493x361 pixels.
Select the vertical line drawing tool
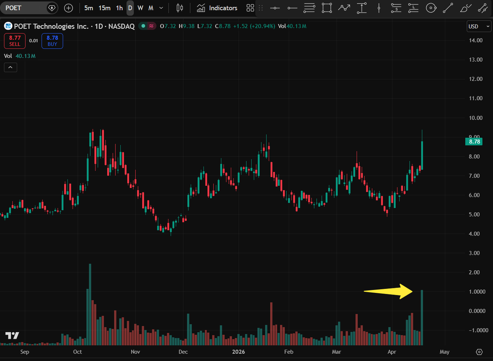pos(379,8)
